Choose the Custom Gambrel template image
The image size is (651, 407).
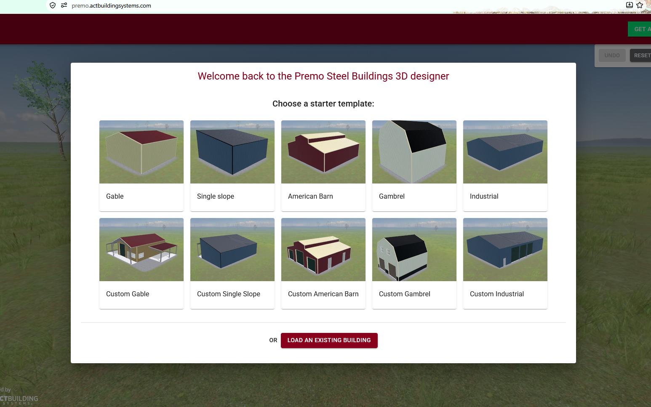414,250
